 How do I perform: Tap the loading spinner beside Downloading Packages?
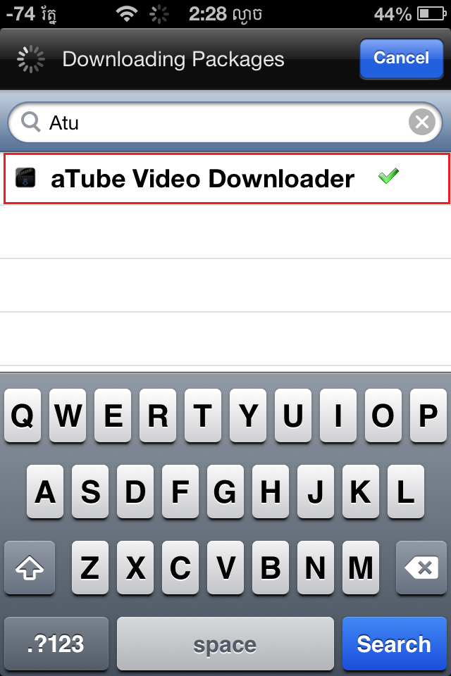click(x=30, y=59)
